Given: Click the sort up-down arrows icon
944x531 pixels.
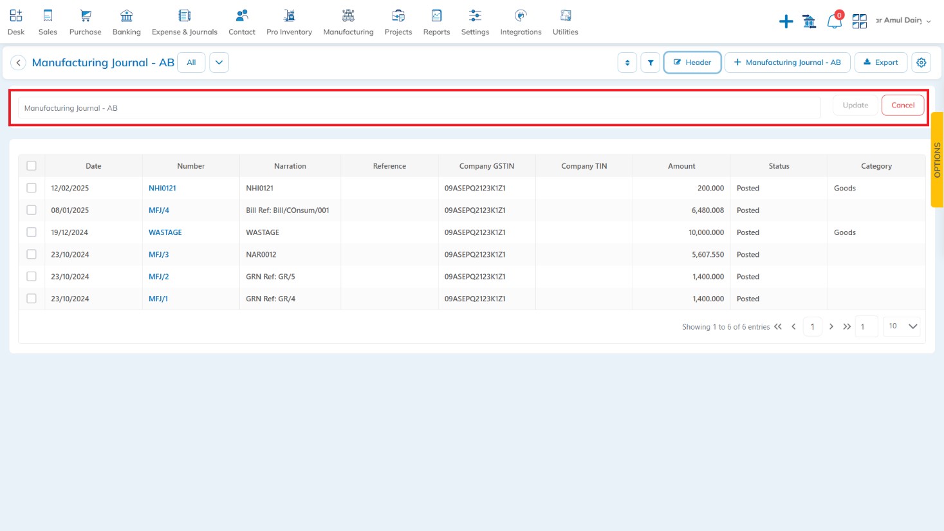Looking at the screenshot, I should [627, 62].
